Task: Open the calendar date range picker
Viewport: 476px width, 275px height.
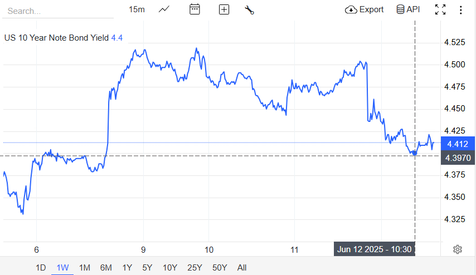Action: (195, 9)
